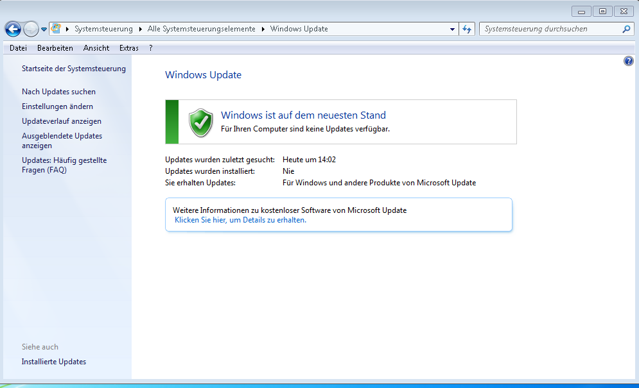Open Updates: Häufig gestellte Fragen (FAQ)

tap(64, 165)
